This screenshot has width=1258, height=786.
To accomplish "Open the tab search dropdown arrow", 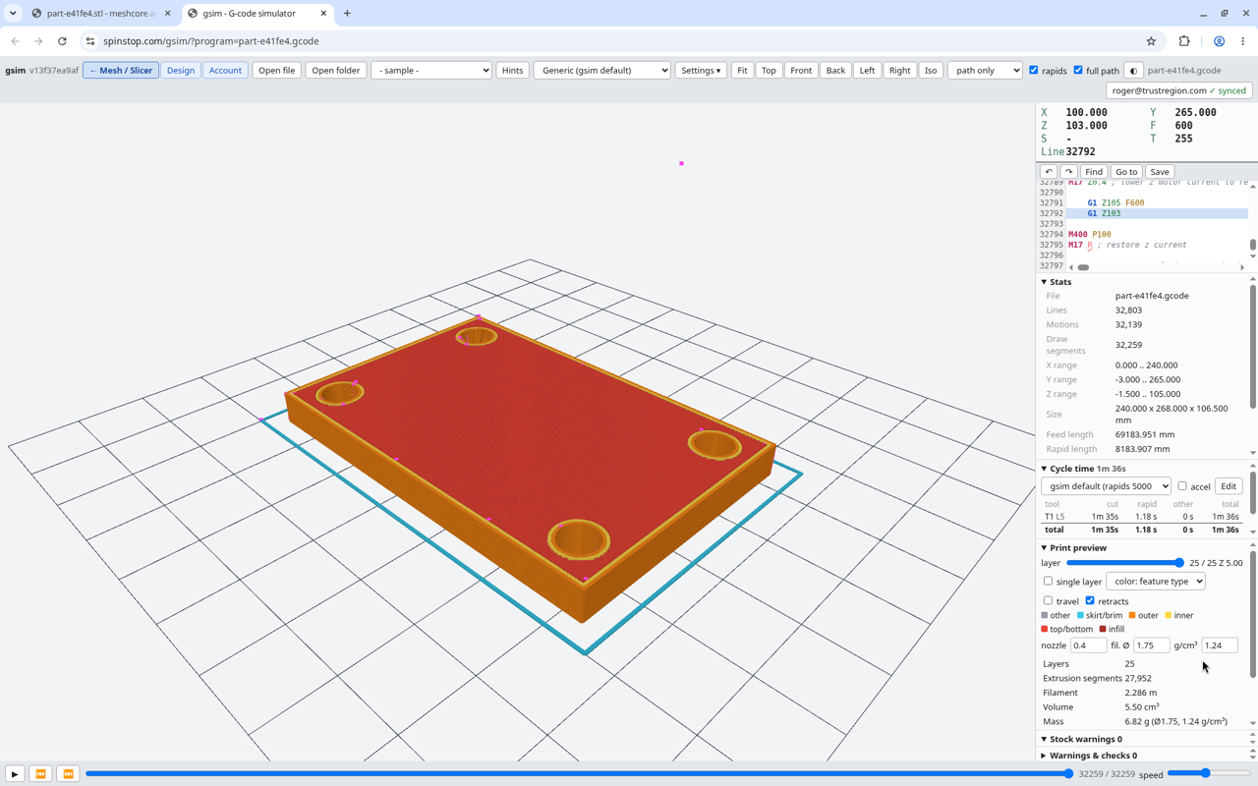I will pos(13,14).
